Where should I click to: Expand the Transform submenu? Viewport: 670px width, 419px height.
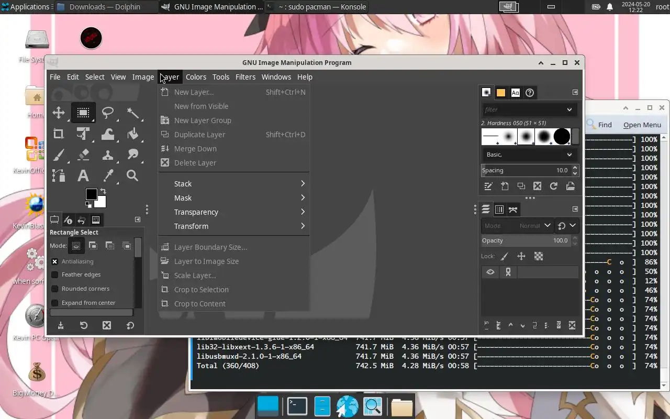coord(233,226)
